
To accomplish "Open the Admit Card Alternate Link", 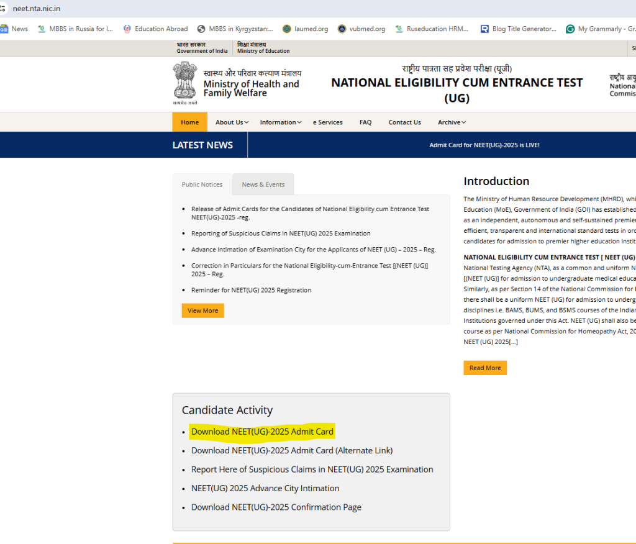I will (292, 450).
